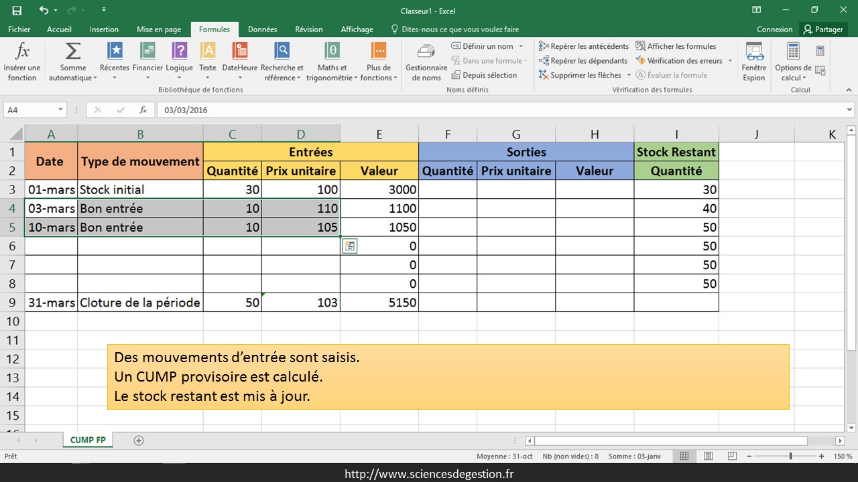
Task: Click the paste options icon near cell E6
Action: pyautogui.click(x=349, y=246)
